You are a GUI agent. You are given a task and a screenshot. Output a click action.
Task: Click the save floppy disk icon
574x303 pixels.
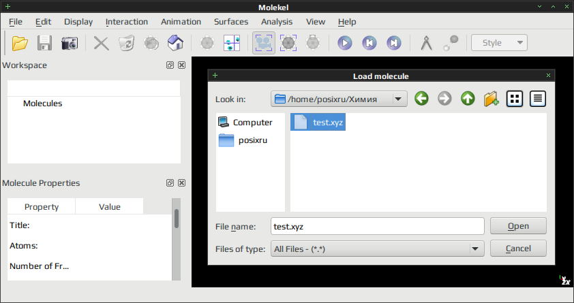(45, 43)
